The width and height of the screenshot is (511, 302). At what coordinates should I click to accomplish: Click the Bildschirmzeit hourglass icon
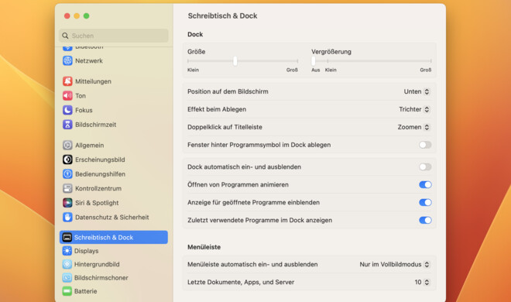point(67,124)
